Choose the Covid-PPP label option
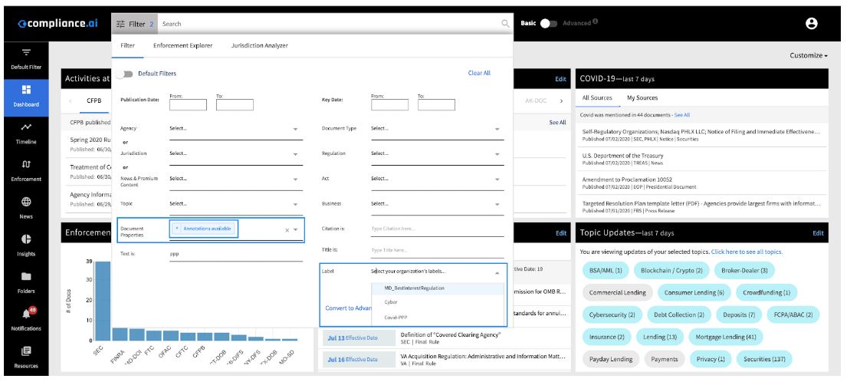This screenshot has height=382, width=847. (x=438, y=318)
